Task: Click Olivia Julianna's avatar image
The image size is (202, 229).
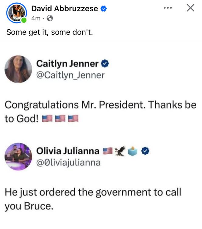Action: pyautogui.click(x=18, y=156)
